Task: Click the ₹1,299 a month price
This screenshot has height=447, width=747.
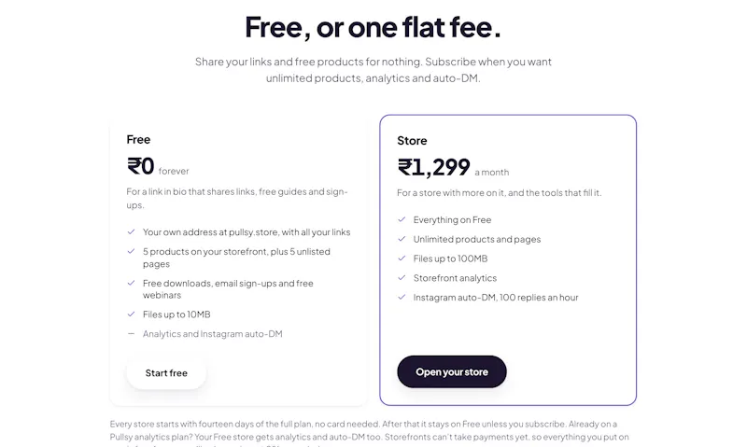Action: pyautogui.click(x=453, y=167)
